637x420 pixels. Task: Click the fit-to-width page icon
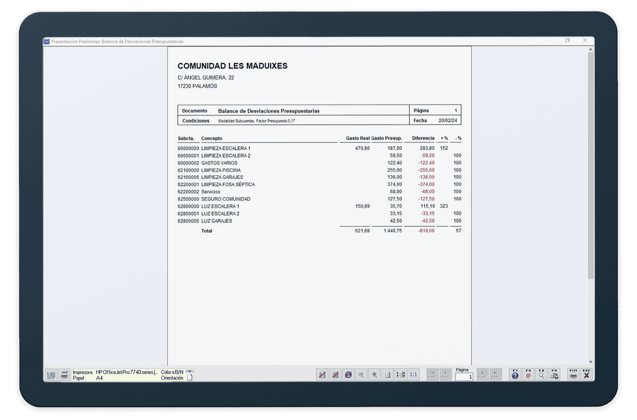tap(400, 375)
